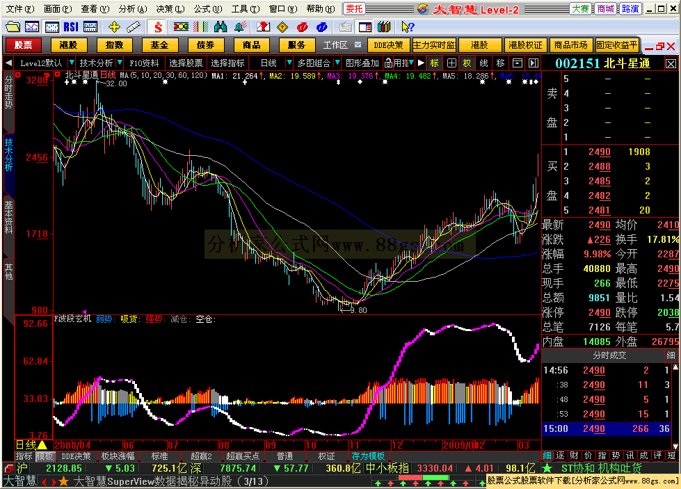The width and height of the screenshot is (681, 489).
Task: Click the 委托 order button
Action: tap(354, 8)
